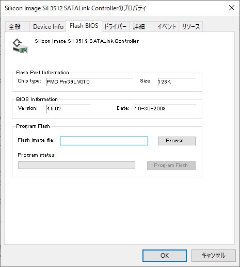240x267 pixels.
Task: Click the window title text
Action: (75, 8)
